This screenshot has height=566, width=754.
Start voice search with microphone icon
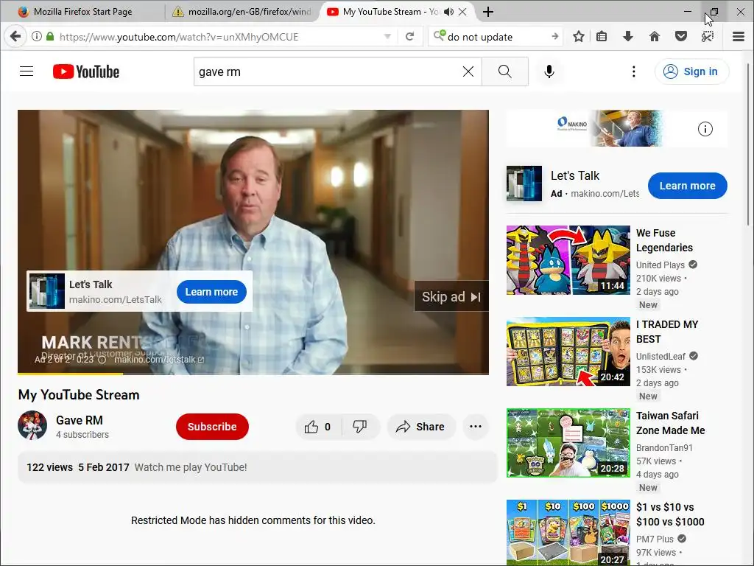pyautogui.click(x=549, y=71)
